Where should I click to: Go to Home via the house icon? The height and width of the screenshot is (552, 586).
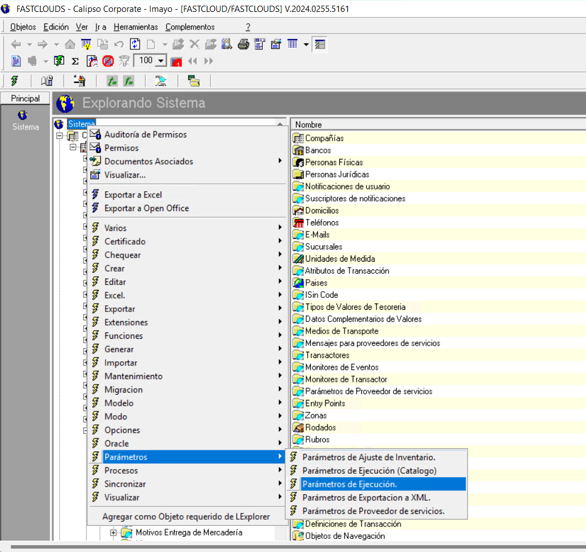70,44
